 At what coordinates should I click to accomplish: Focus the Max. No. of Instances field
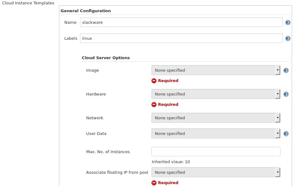215,152
